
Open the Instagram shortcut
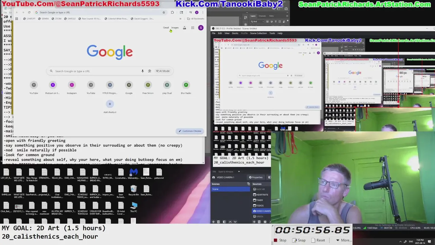pos(72,87)
